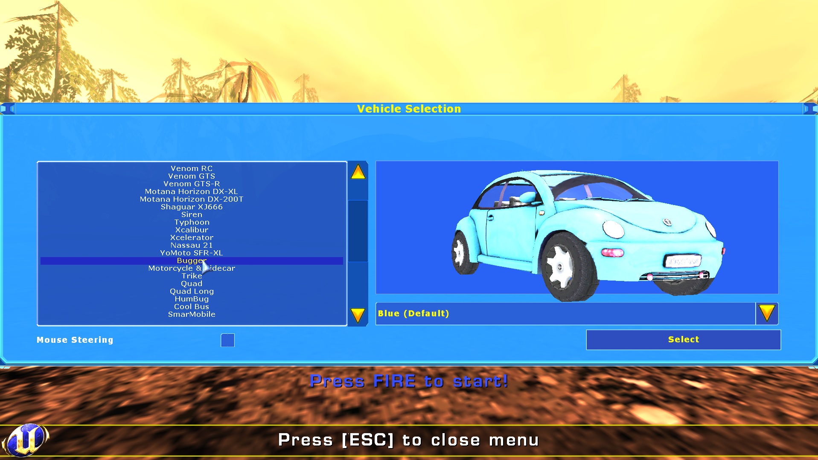
Task: Select the Siren vehicle
Action: [x=192, y=214]
